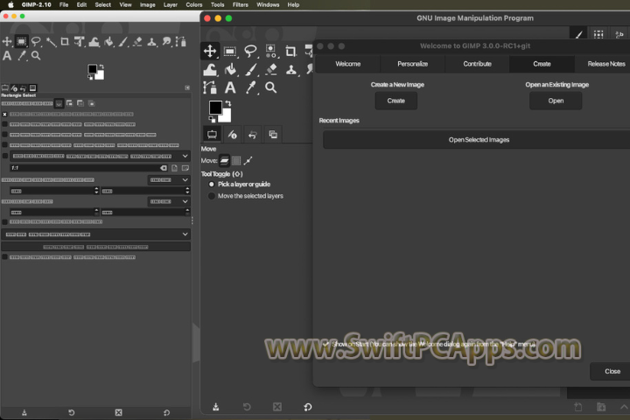This screenshot has height=420, width=630.
Task: Open the size unit dropdown
Action: pos(169,201)
